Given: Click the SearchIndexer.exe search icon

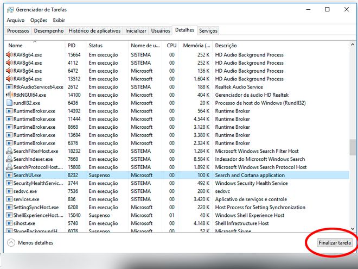Looking at the screenshot, I should (9, 159).
